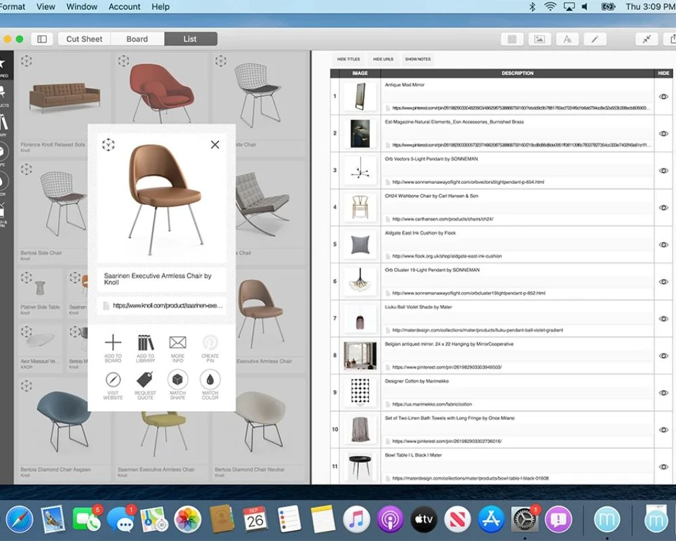Open the View menu
This screenshot has height=541, width=676.
click(x=46, y=7)
